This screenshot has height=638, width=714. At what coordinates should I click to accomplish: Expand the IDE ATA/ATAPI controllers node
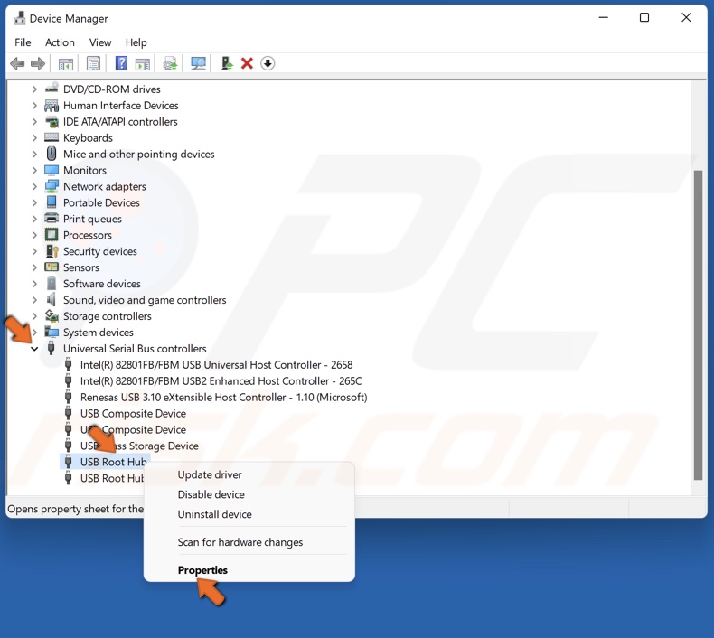click(x=34, y=122)
